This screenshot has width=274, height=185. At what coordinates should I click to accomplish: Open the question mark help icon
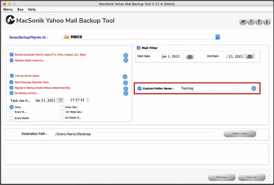tap(259, 22)
